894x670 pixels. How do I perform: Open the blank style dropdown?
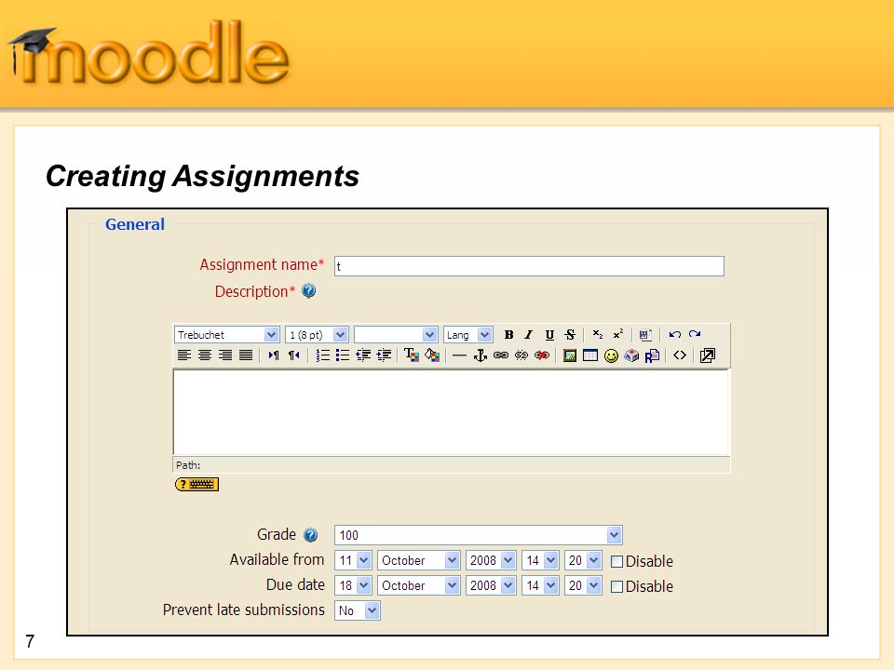[x=396, y=335]
